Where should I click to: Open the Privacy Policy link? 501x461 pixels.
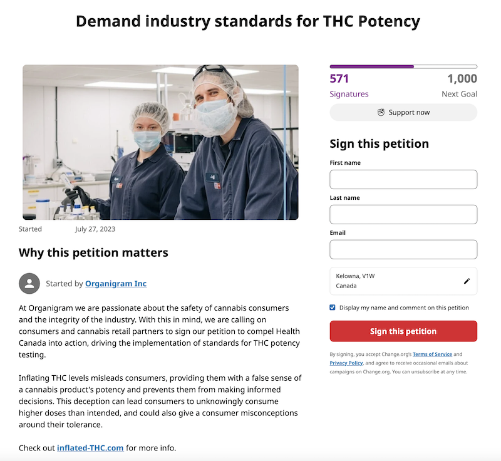pyautogui.click(x=346, y=363)
